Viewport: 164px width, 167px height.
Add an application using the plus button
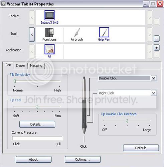tap(157, 48)
